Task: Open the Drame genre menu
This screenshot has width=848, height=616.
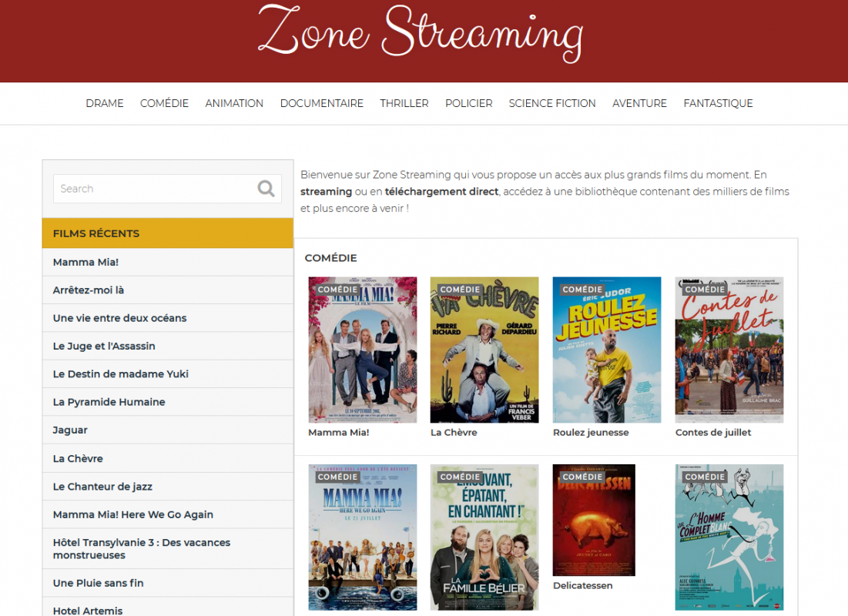Action: (x=105, y=103)
